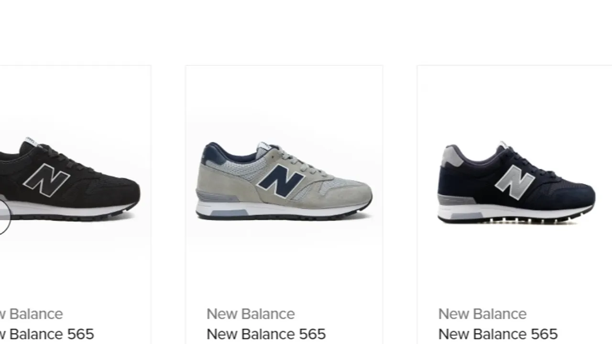Click the partial circular control at left edge
Screen dimensions: 612x344
[4, 216]
